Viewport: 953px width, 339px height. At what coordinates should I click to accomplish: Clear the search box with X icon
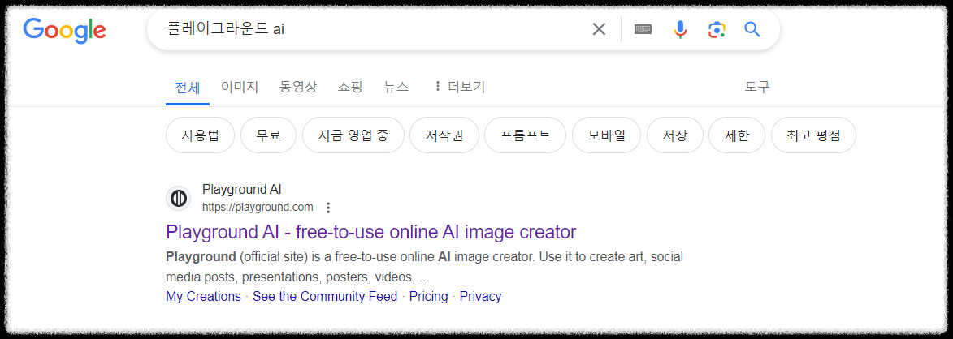(600, 29)
